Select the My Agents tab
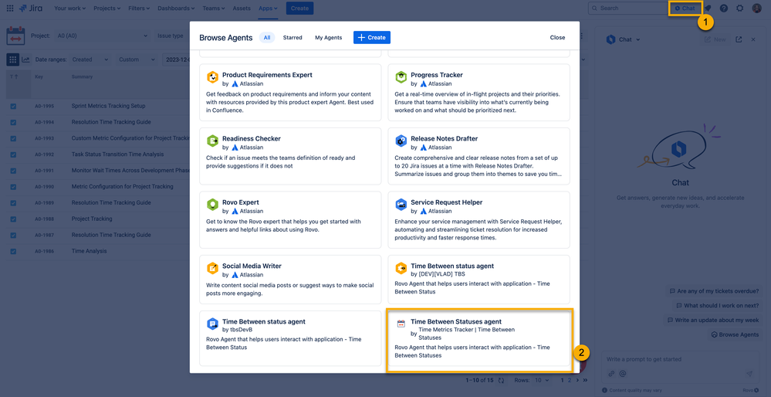The width and height of the screenshot is (771, 397). (329, 37)
